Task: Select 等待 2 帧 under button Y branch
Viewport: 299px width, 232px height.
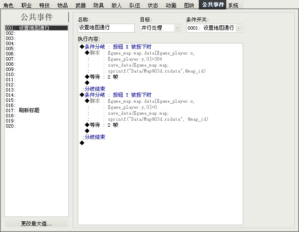Action: 102,125
